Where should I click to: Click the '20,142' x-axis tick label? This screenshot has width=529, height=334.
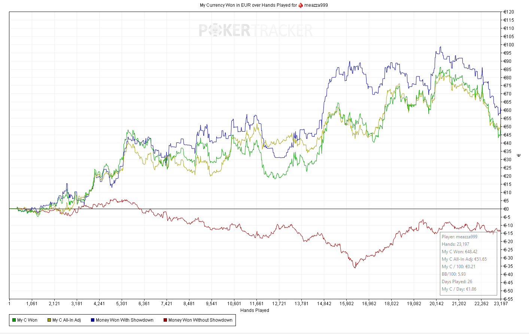pos(437,304)
